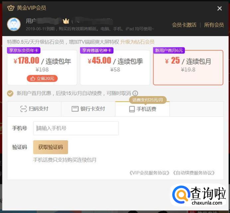Click the gold crown badge after username
This screenshot has height=213, width=230.
(x=66, y=21)
